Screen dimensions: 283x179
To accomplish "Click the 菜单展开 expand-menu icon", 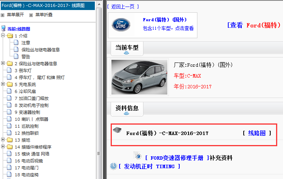I will pyautogui.click(x=3, y=15).
